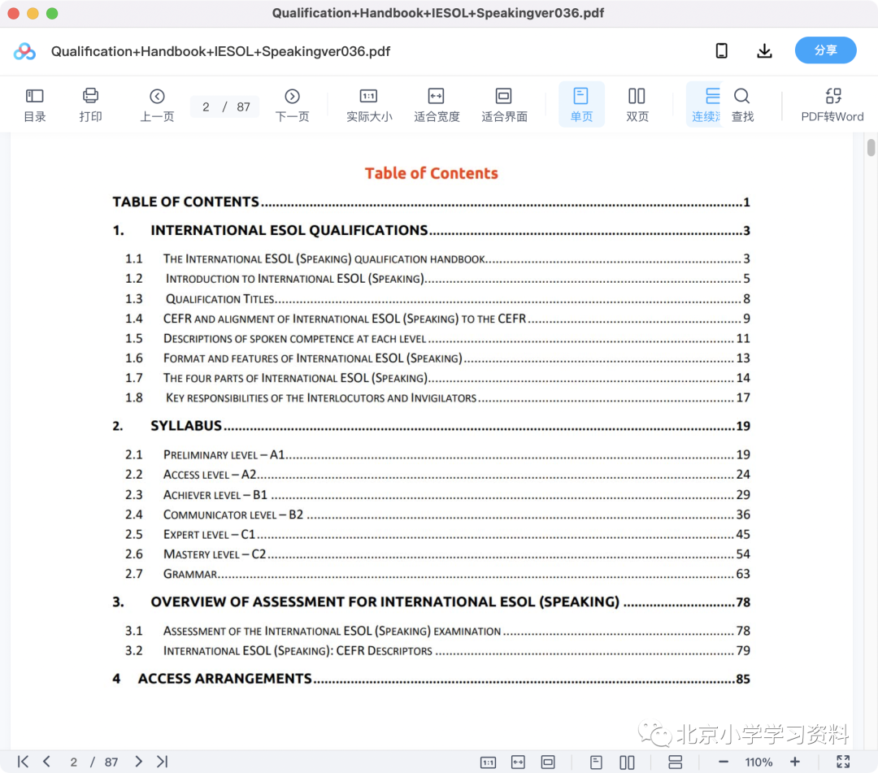
Task: Switch to 双页 double page mode
Action: click(637, 105)
